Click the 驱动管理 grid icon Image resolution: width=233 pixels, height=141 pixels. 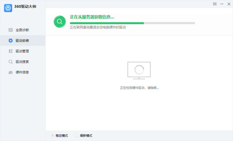click(x=11, y=51)
